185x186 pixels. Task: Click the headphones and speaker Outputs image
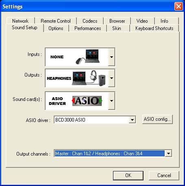89,78
